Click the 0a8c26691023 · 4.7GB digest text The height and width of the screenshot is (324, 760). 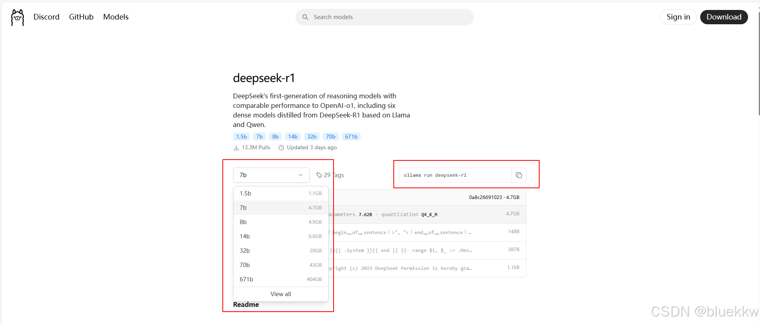click(494, 197)
